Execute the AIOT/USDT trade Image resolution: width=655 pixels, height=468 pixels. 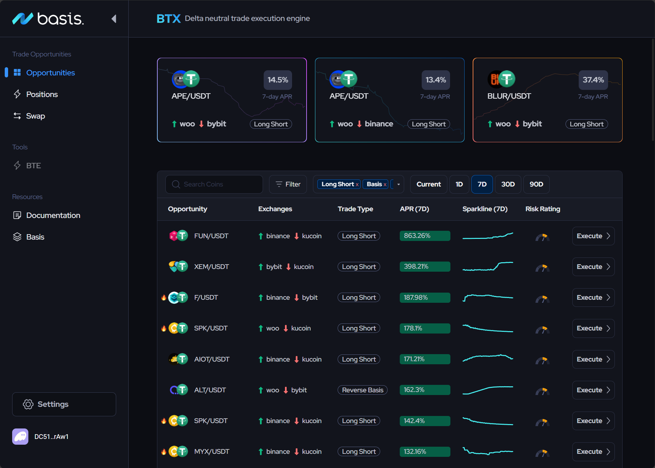tap(594, 359)
